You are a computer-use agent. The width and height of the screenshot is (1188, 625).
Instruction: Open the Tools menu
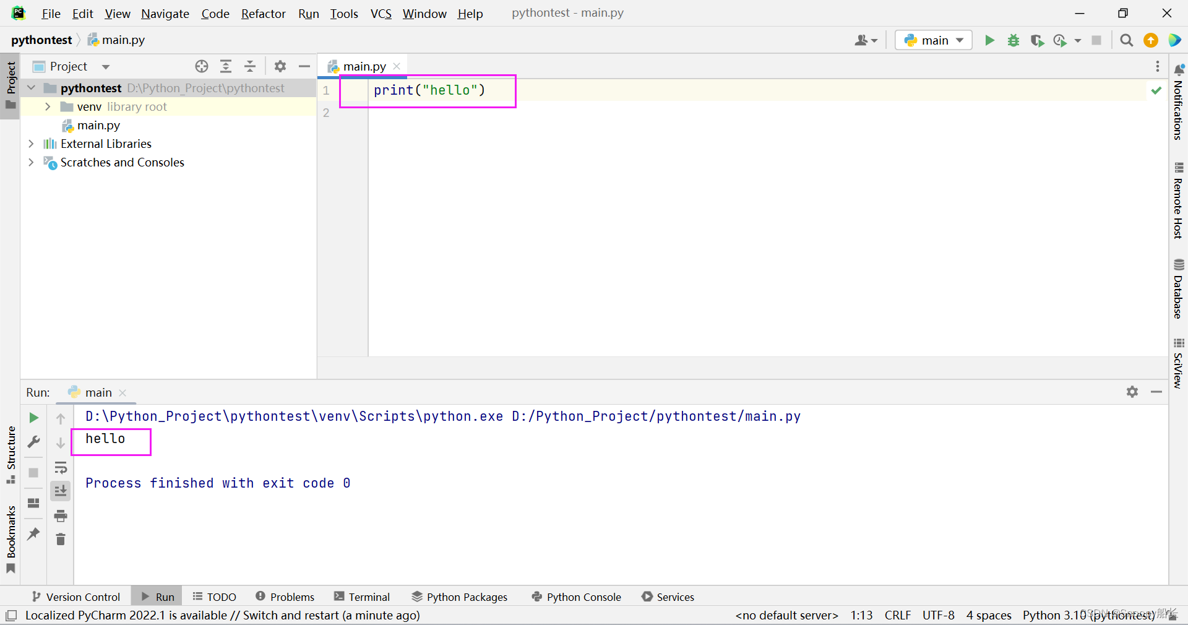click(344, 14)
